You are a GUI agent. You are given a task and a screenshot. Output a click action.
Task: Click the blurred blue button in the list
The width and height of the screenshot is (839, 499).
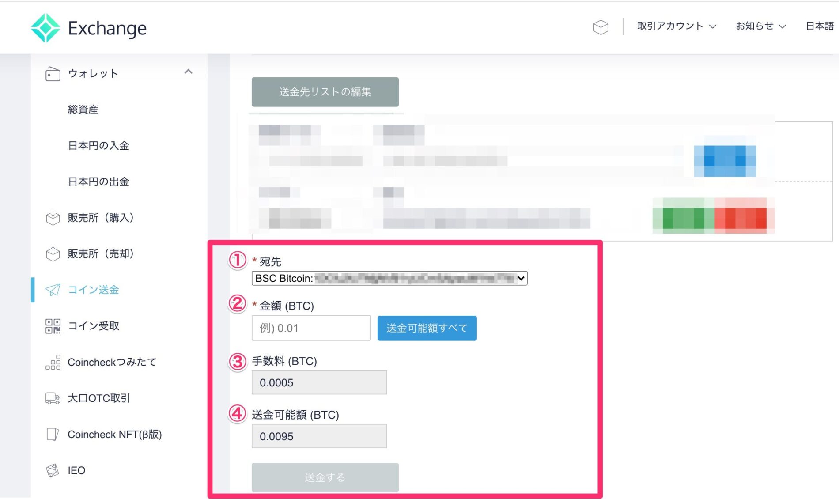725,161
